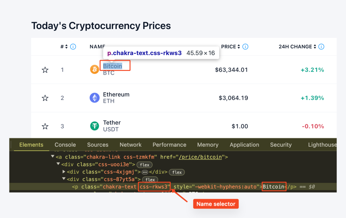Click the Bitcoin orange logo icon

(x=95, y=70)
